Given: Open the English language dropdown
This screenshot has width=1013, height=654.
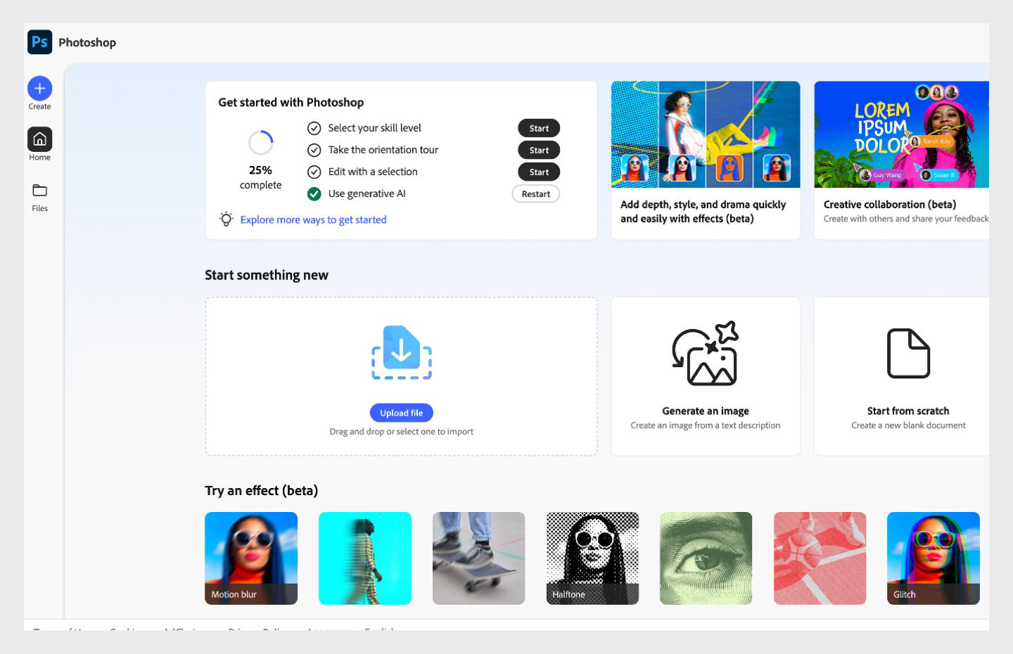Looking at the screenshot, I should click(x=379, y=631).
